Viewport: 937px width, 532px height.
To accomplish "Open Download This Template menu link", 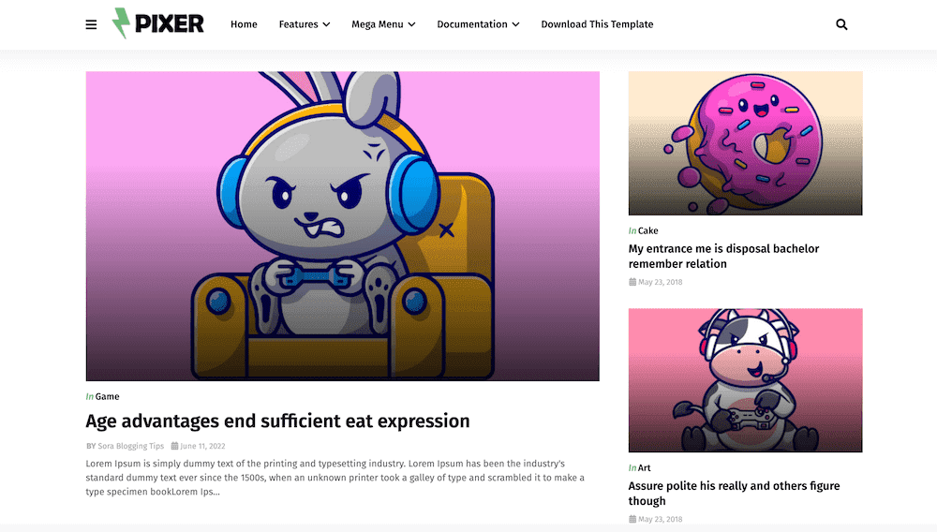I will point(597,24).
